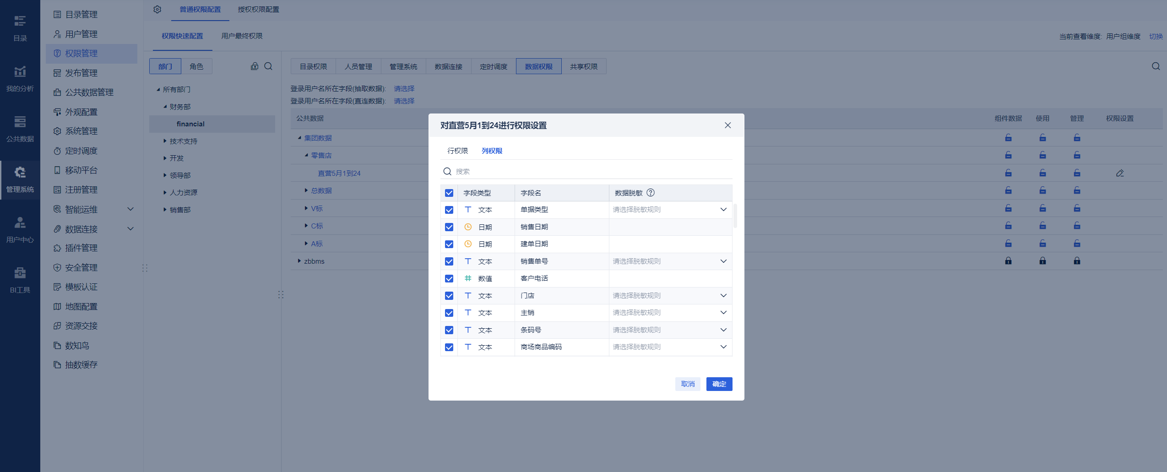
Task: Switch to the 行权限 tab in the dialog
Action: pyautogui.click(x=457, y=151)
